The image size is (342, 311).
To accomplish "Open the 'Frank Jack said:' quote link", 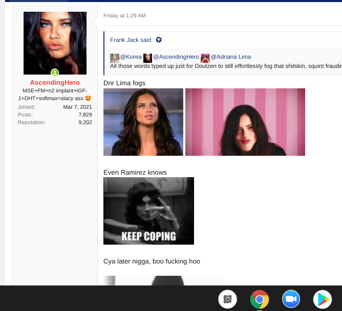I will click(131, 40).
